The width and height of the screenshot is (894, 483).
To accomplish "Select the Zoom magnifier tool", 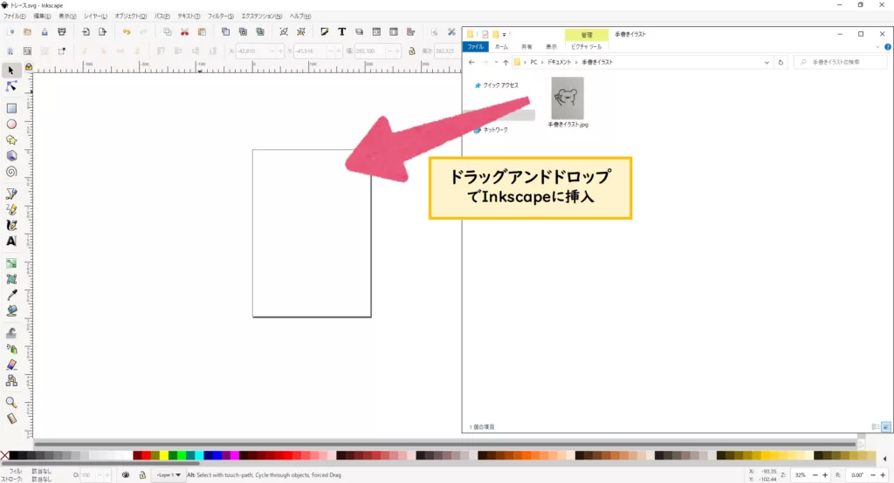I will 10,403.
